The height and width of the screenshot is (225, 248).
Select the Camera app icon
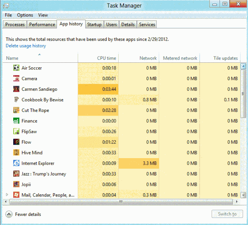point(16,78)
